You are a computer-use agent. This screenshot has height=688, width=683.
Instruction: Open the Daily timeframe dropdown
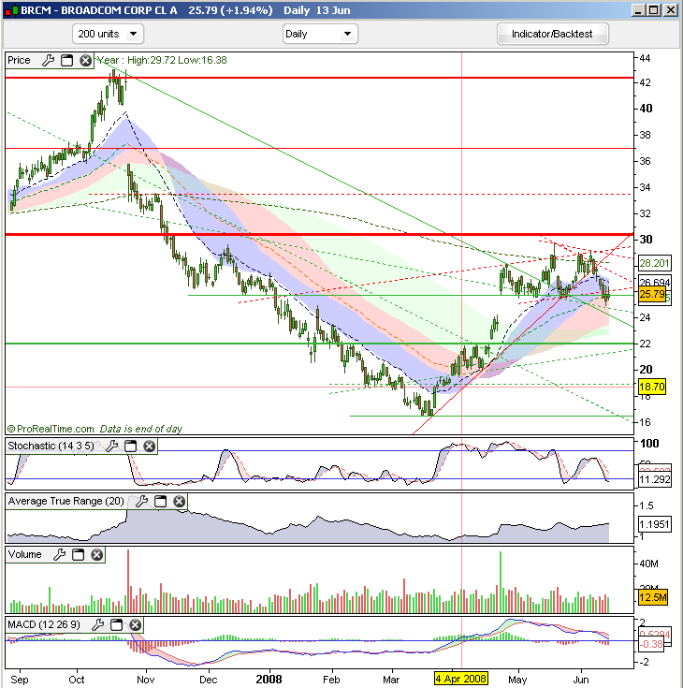click(320, 34)
